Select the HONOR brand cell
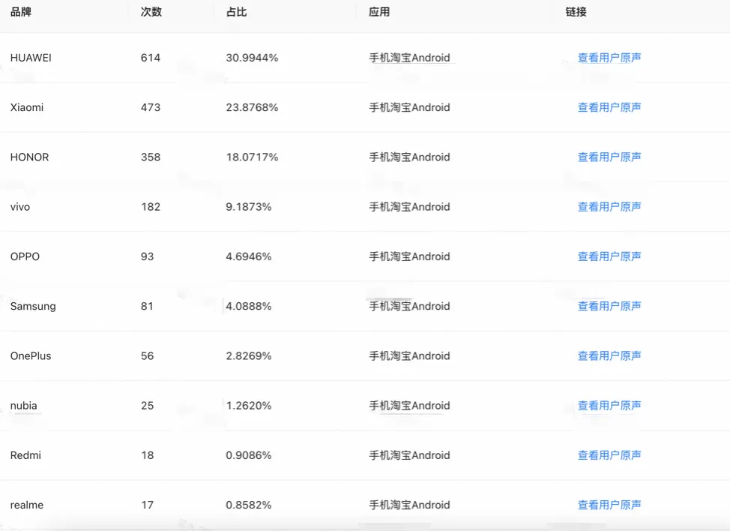Image resolution: width=730 pixels, height=531 pixels. click(29, 157)
